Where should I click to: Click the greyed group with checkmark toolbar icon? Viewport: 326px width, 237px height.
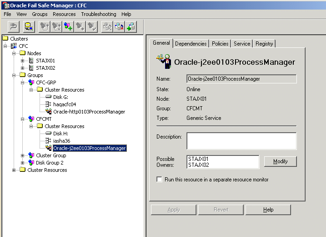[x=92, y=27]
